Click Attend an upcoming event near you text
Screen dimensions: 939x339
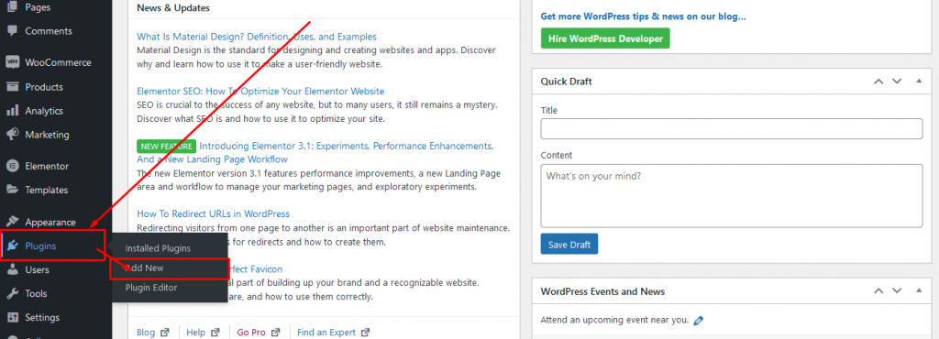tap(614, 320)
